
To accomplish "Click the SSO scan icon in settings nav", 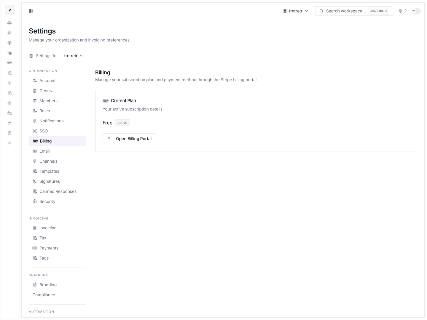I will [35, 131].
